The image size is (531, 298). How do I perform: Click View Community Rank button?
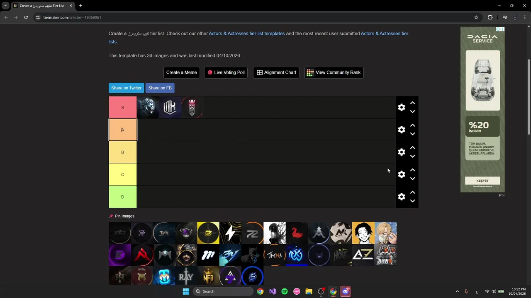point(334,72)
